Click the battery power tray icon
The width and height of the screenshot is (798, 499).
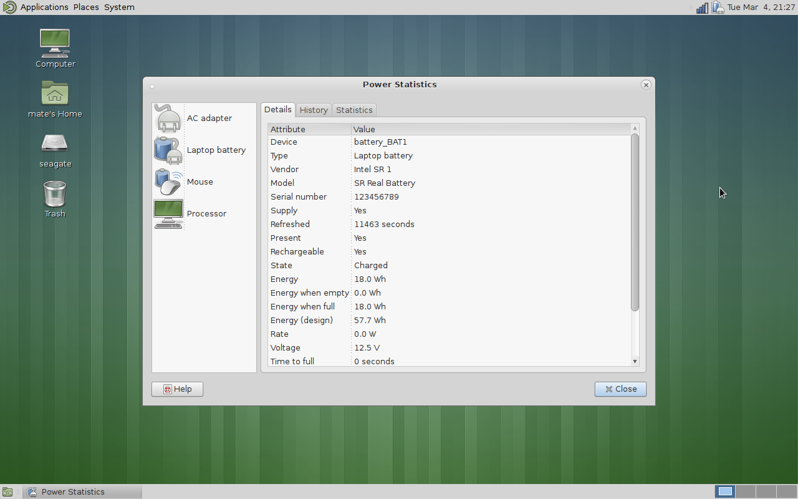point(718,7)
